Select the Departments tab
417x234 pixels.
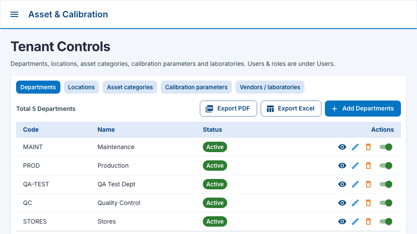pyautogui.click(x=38, y=87)
